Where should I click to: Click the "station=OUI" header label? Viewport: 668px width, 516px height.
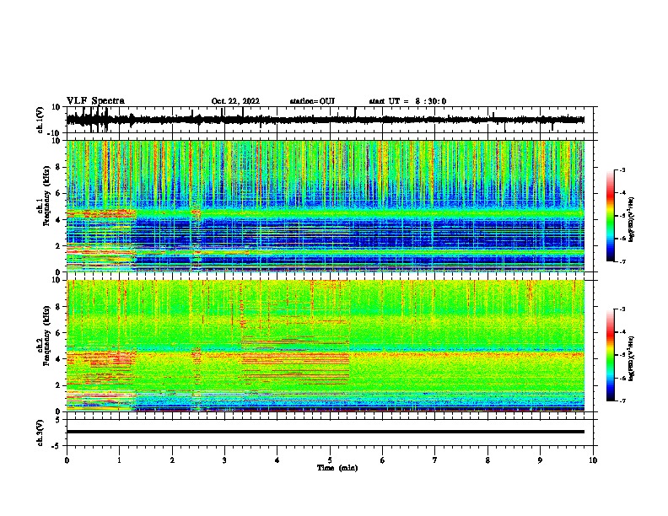pyautogui.click(x=312, y=101)
